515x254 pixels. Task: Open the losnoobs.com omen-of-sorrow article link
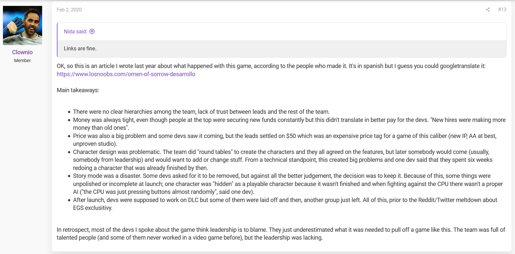[126, 74]
